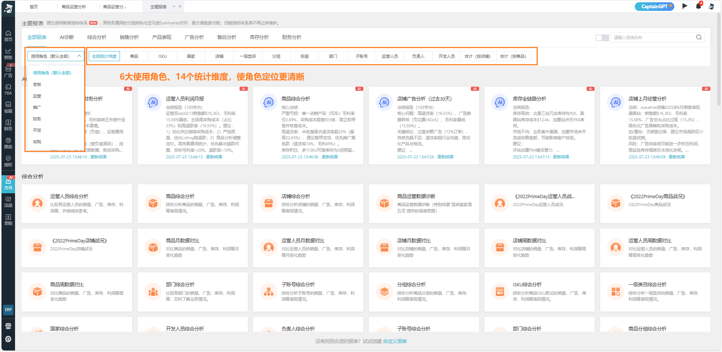
Task: Select the ISKU dimension filter
Action: coord(162,56)
